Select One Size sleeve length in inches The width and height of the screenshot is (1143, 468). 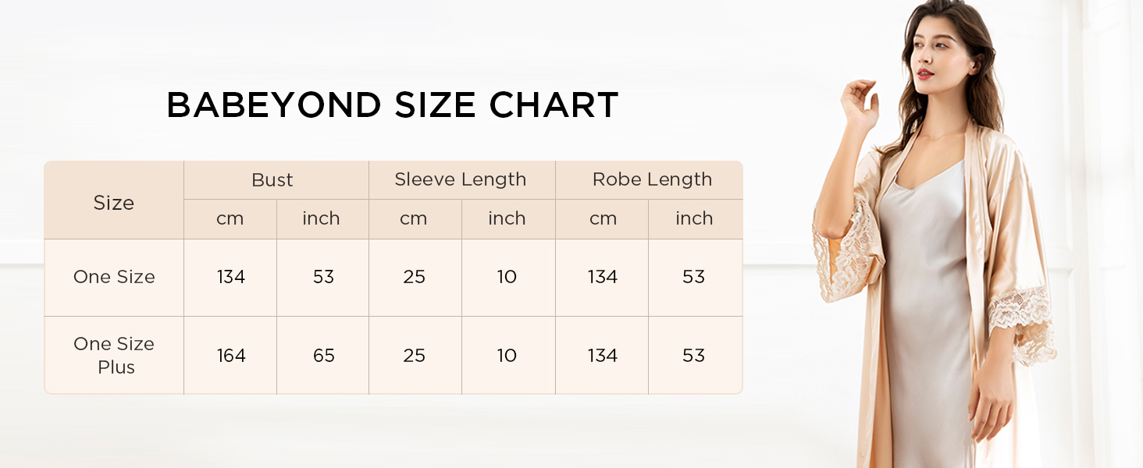[x=507, y=277]
